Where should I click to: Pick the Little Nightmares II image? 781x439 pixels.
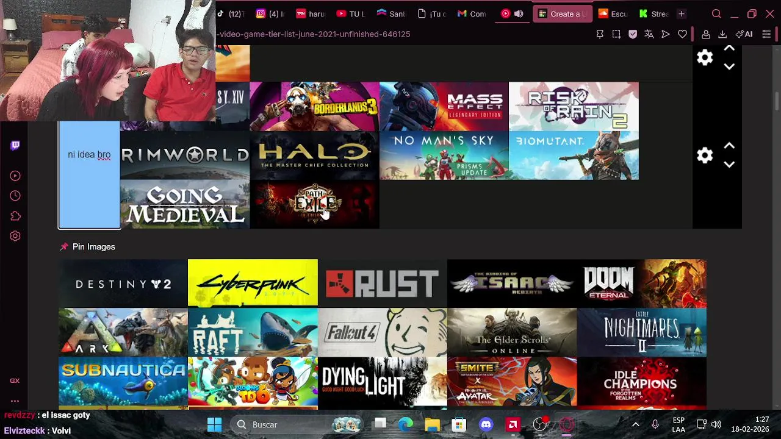pyautogui.click(x=641, y=332)
